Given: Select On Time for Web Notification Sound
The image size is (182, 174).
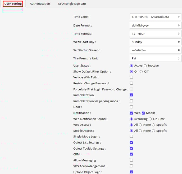Looking at the screenshot, I should (150, 119).
